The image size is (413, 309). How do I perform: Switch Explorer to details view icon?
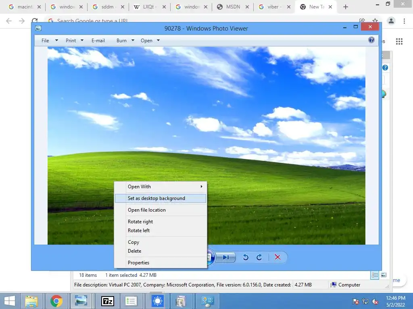pyautogui.click(x=375, y=275)
